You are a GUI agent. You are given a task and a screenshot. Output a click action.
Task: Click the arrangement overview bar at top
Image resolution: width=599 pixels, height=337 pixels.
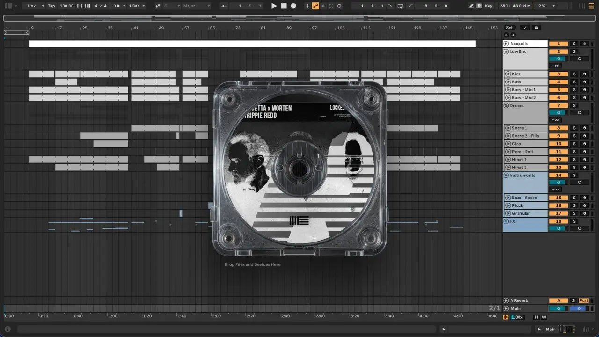pyautogui.click(x=299, y=18)
